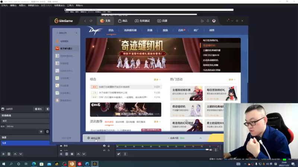Expand the 山东1区 server selector chevron
298x167 pixels.
[200, 138]
